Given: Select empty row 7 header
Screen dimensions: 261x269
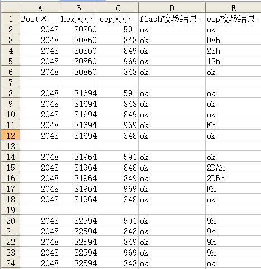Looking at the screenshot, I should pos(10,82).
